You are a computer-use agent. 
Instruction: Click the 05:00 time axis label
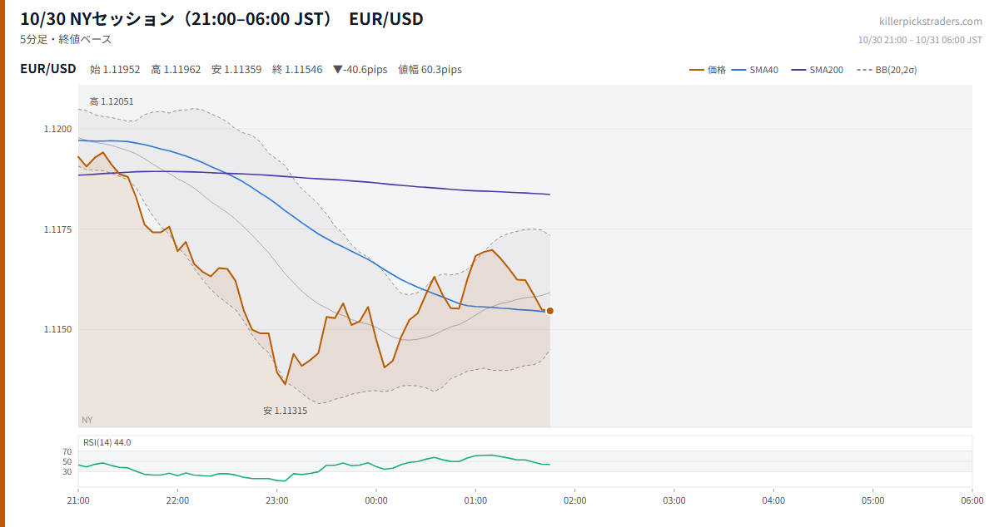(x=872, y=500)
